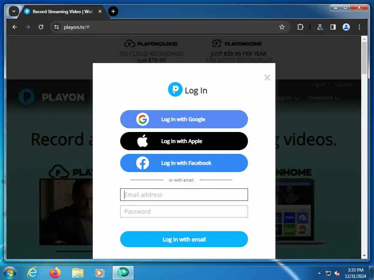Click the Log in with email button
Screen dimensions: 374x280
pos(184,239)
